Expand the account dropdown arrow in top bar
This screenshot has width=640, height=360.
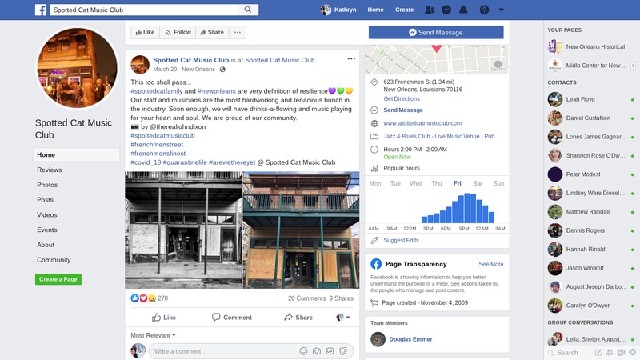(x=502, y=10)
